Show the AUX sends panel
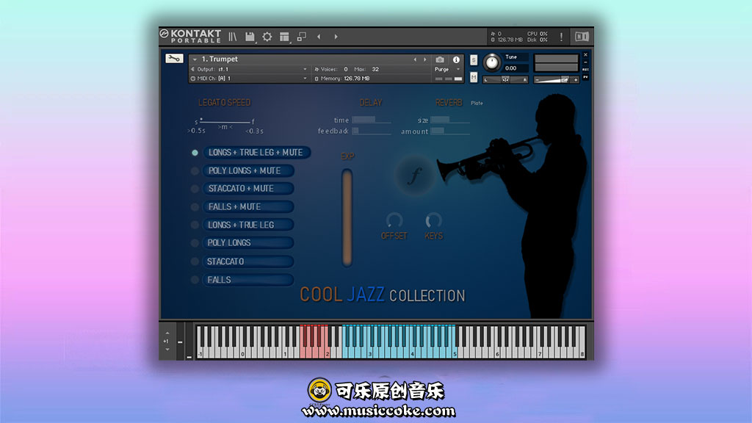This screenshot has height=423, width=752. [585, 70]
